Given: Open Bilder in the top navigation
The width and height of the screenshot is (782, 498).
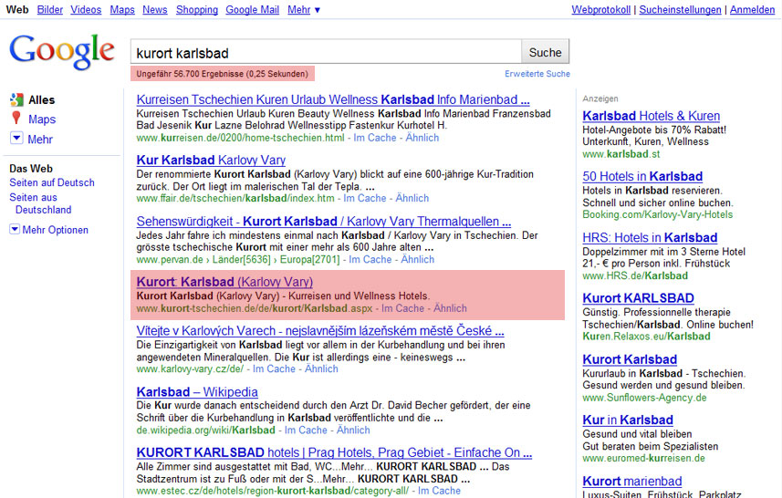Looking at the screenshot, I should (50, 9).
